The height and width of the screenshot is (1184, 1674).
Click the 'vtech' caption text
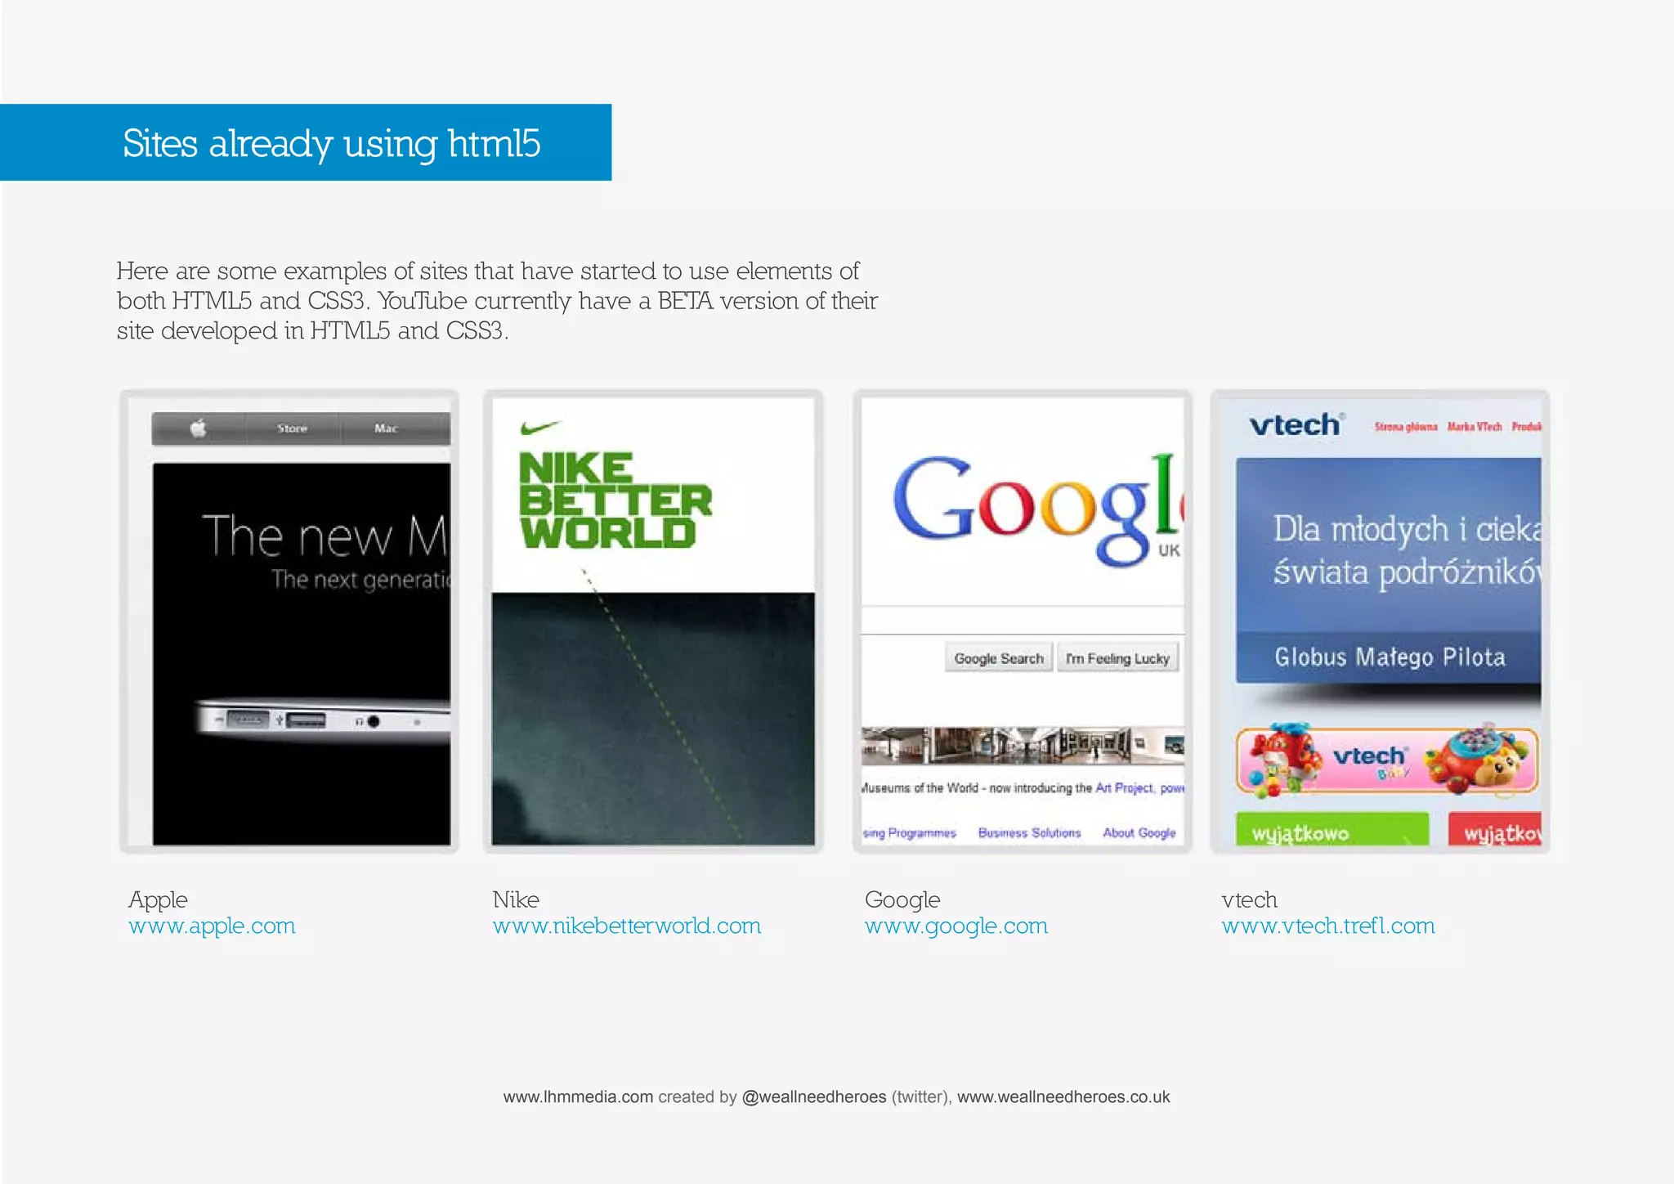pyautogui.click(x=1249, y=899)
